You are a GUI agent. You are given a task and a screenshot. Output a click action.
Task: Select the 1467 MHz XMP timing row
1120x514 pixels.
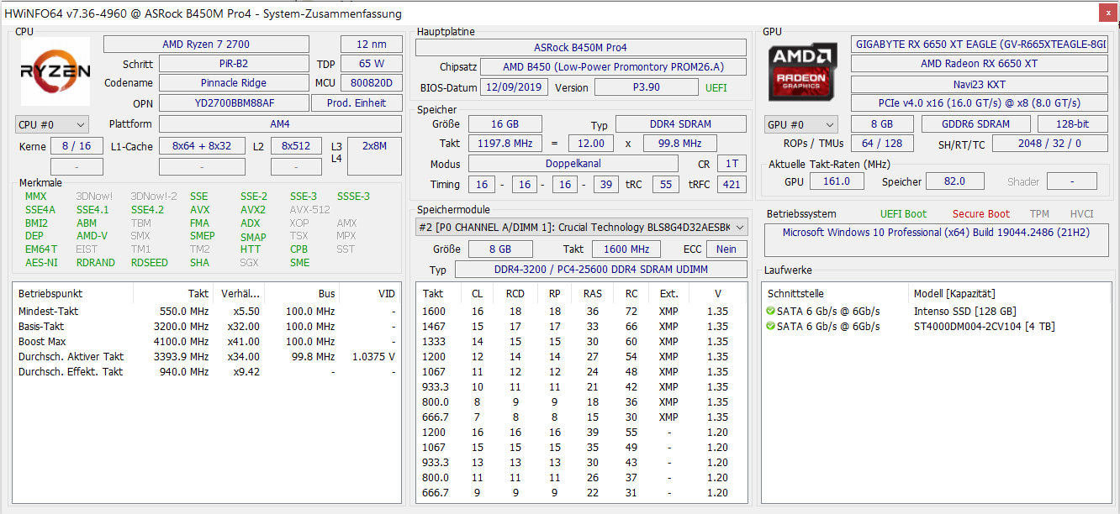coord(581,327)
